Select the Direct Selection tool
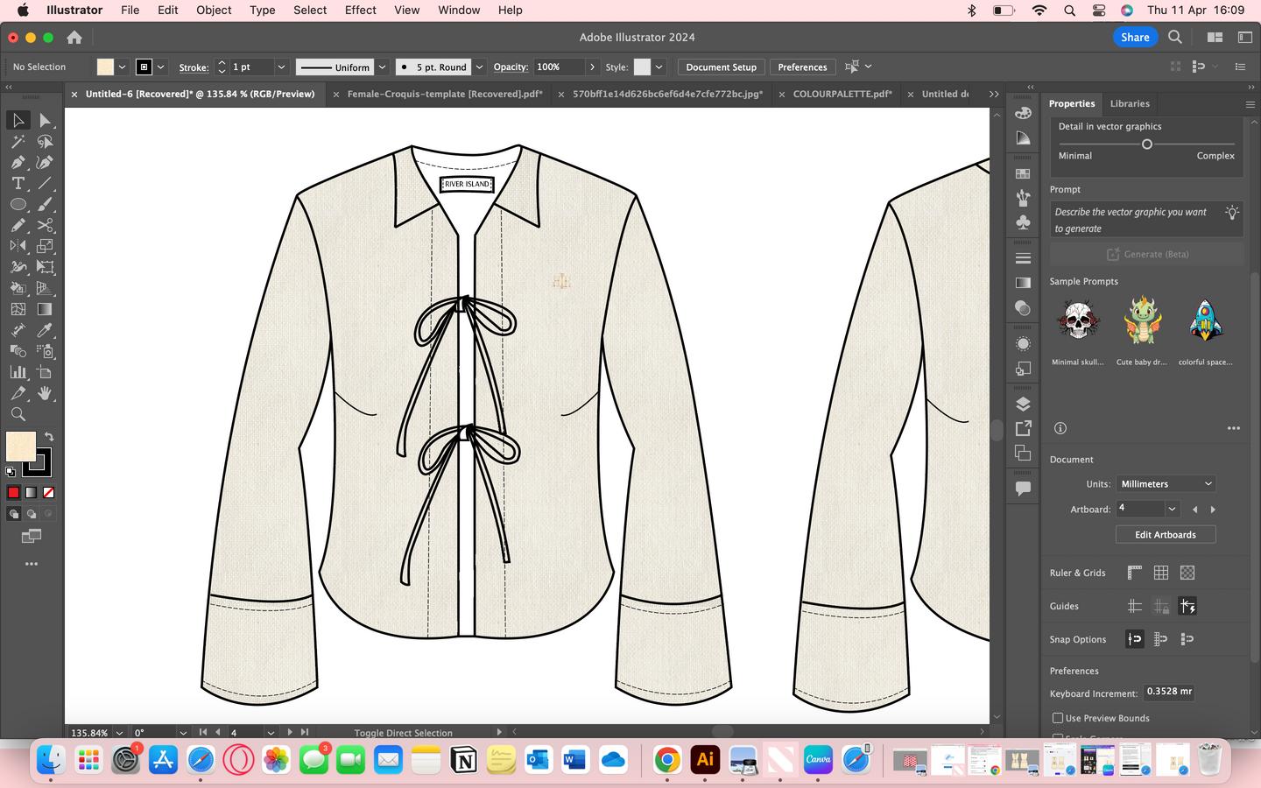Screen dimensions: 1261x788 pyautogui.click(x=46, y=120)
